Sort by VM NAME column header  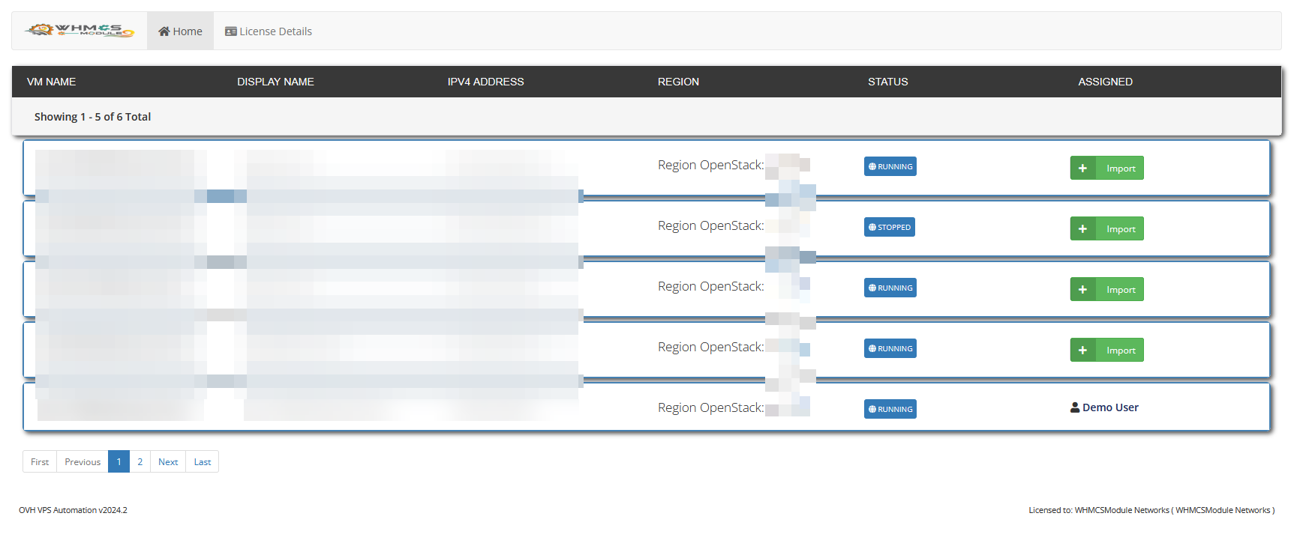[x=51, y=82]
